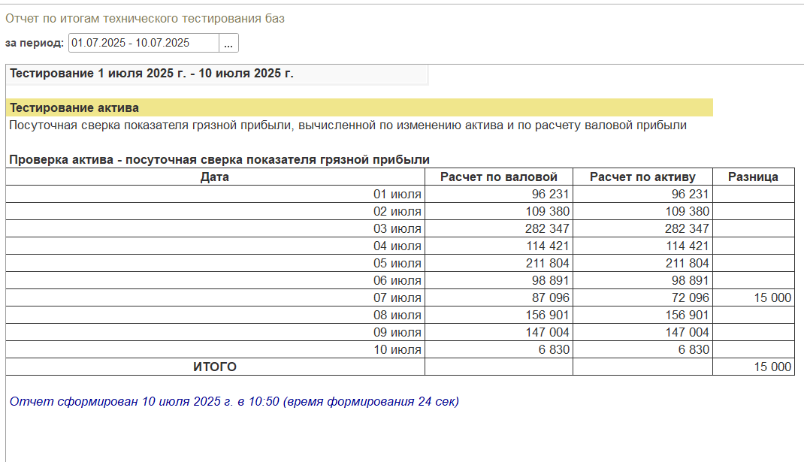Click the 'Отчет по итогам технического тестирования баз' heading
The width and height of the screenshot is (804, 462).
pyautogui.click(x=144, y=19)
